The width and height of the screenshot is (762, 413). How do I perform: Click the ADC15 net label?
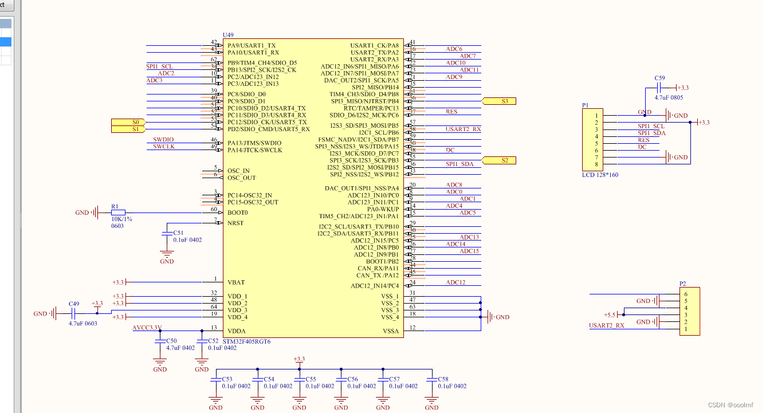tap(470, 251)
